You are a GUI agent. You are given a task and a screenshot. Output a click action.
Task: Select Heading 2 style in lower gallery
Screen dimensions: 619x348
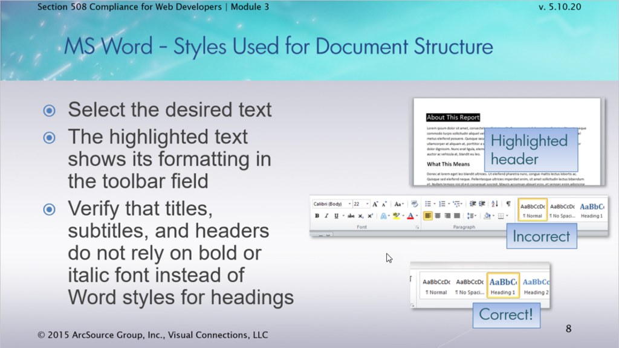pyautogui.click(x=536, y=286)
